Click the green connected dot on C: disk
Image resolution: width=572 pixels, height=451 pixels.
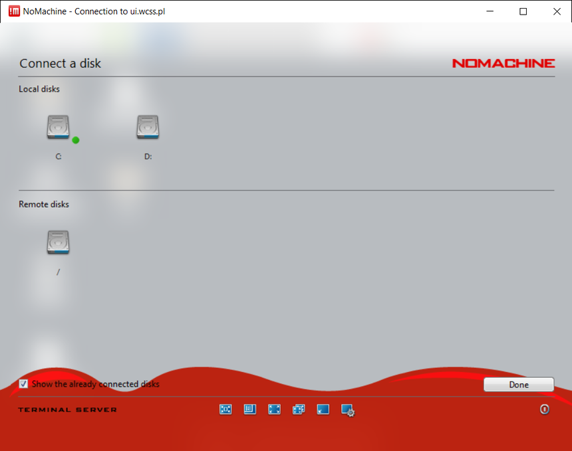click(x=76, y=140)
